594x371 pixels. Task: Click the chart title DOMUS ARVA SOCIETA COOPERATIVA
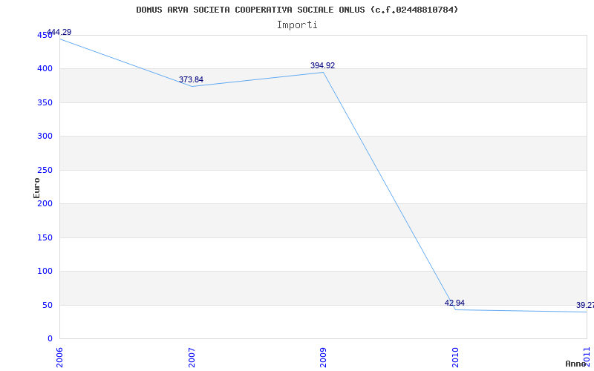[x=297, y=10]
